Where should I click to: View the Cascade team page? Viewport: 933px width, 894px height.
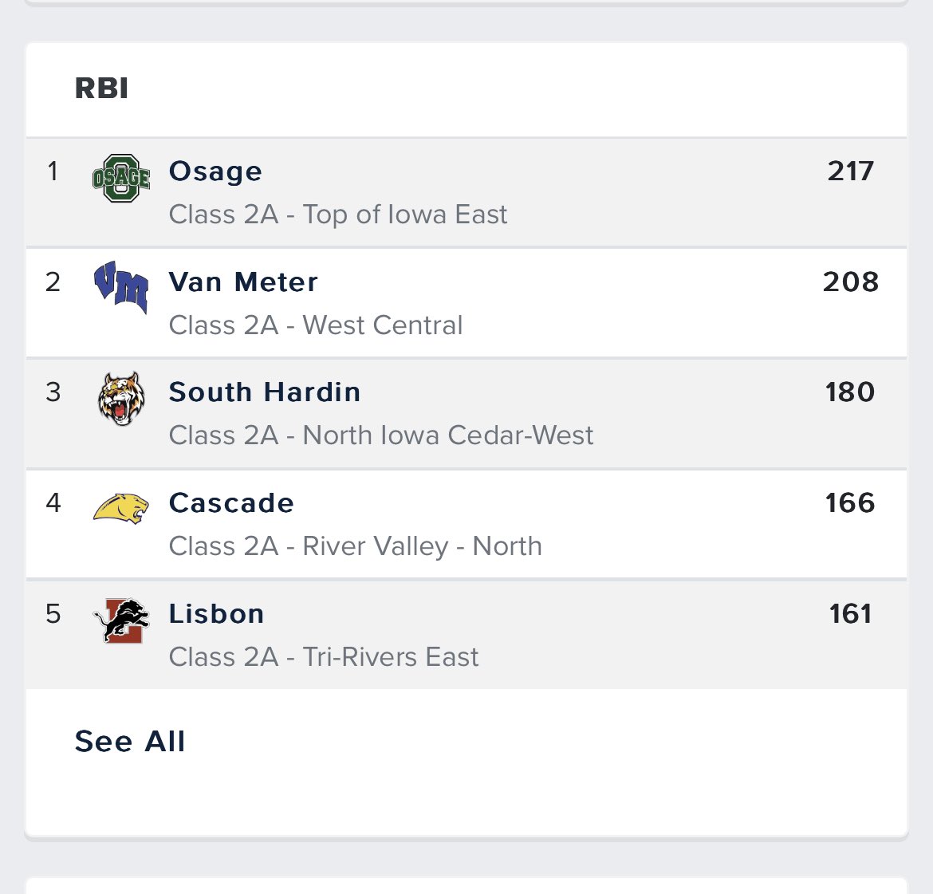pyautogui.click(x=231, y=503)
